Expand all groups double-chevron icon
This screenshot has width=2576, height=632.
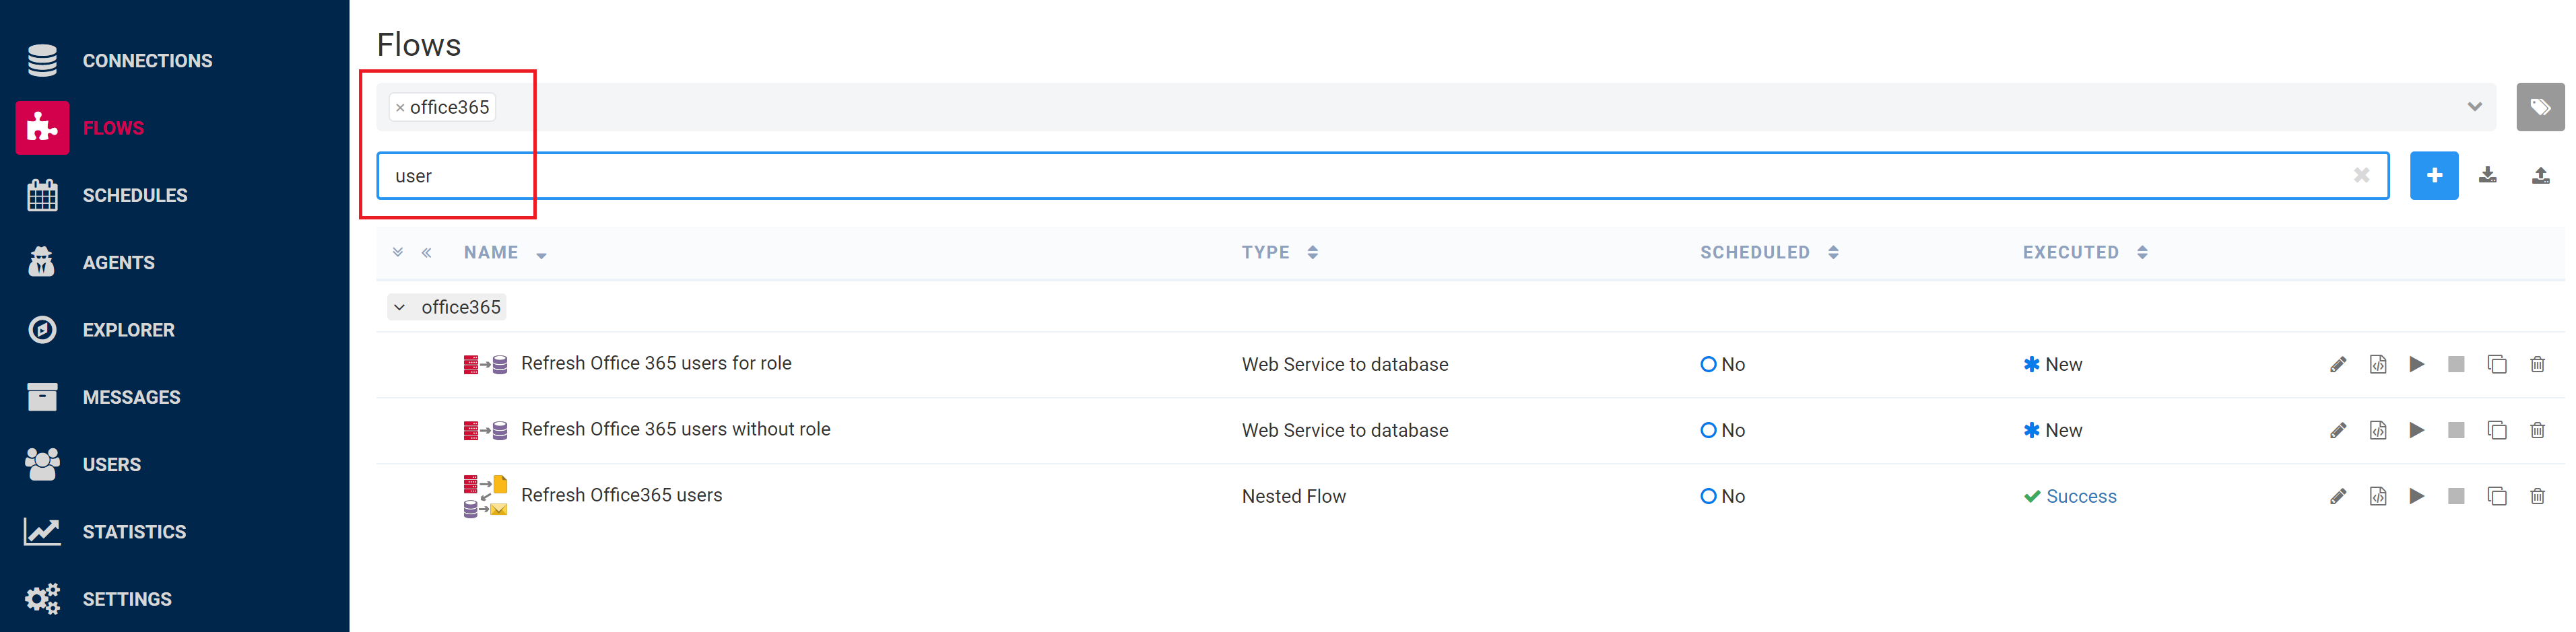point(398,253)
